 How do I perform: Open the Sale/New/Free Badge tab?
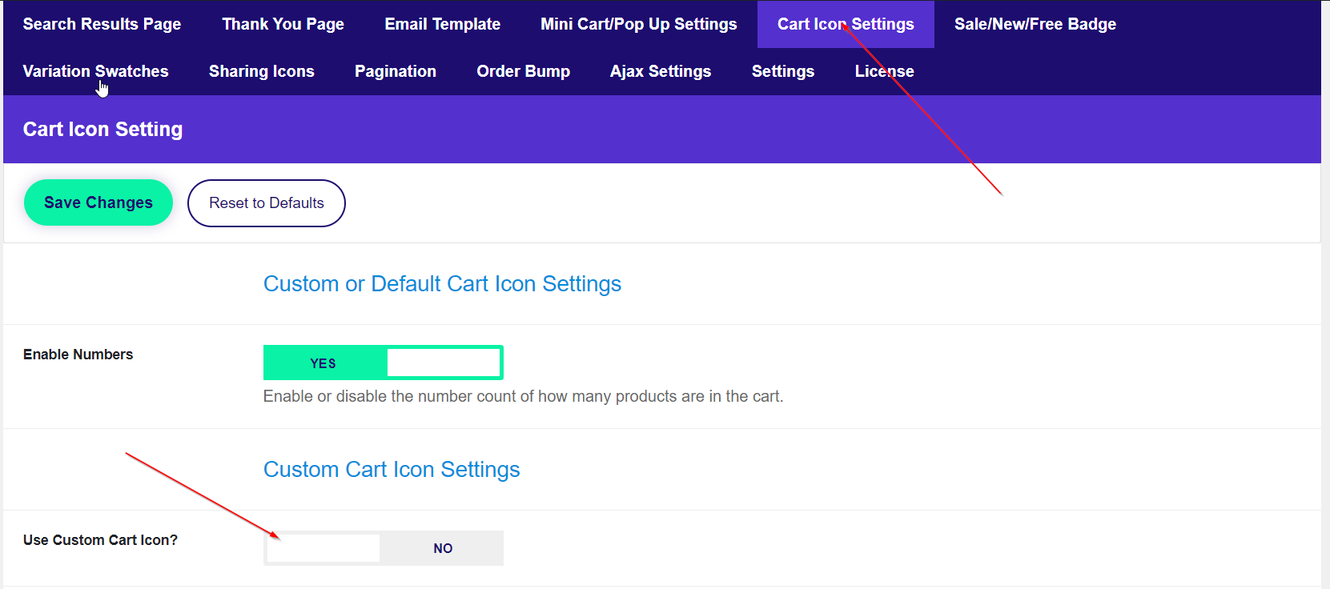click(x=1035, y=24)
